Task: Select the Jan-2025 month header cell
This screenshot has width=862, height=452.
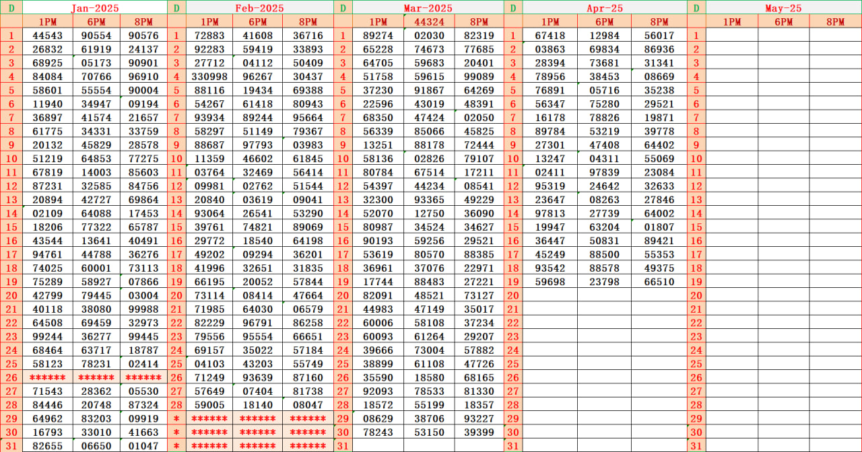Action: pos(94,8)
